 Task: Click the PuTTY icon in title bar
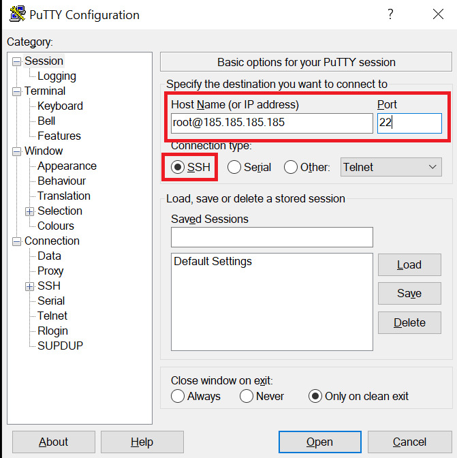[x=13, y=14]
